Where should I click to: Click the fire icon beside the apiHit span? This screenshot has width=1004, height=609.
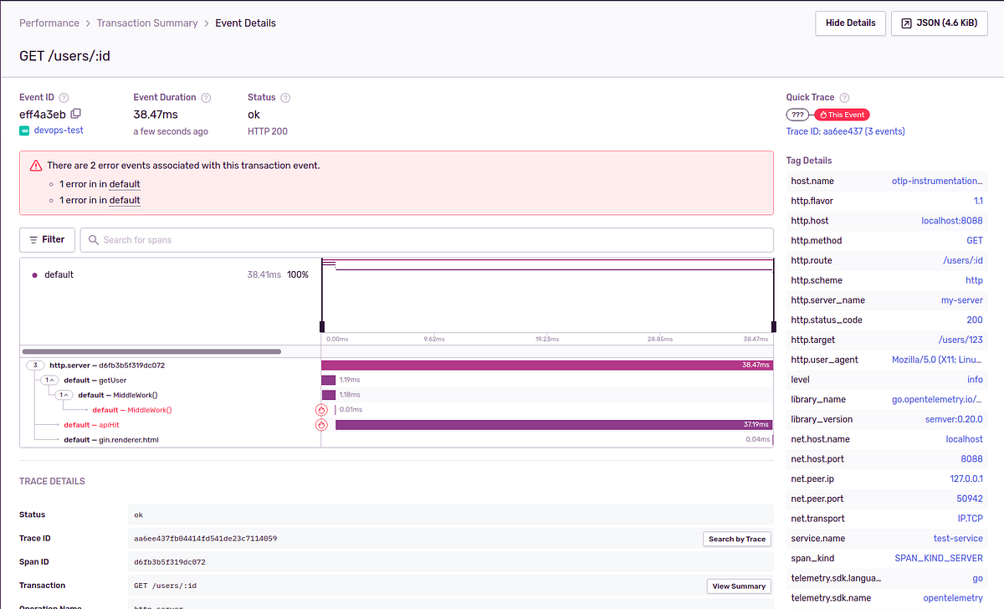(321, 424)
